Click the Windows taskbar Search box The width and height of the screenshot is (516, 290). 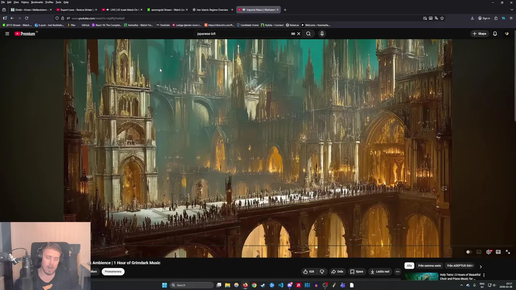[191, 285]
